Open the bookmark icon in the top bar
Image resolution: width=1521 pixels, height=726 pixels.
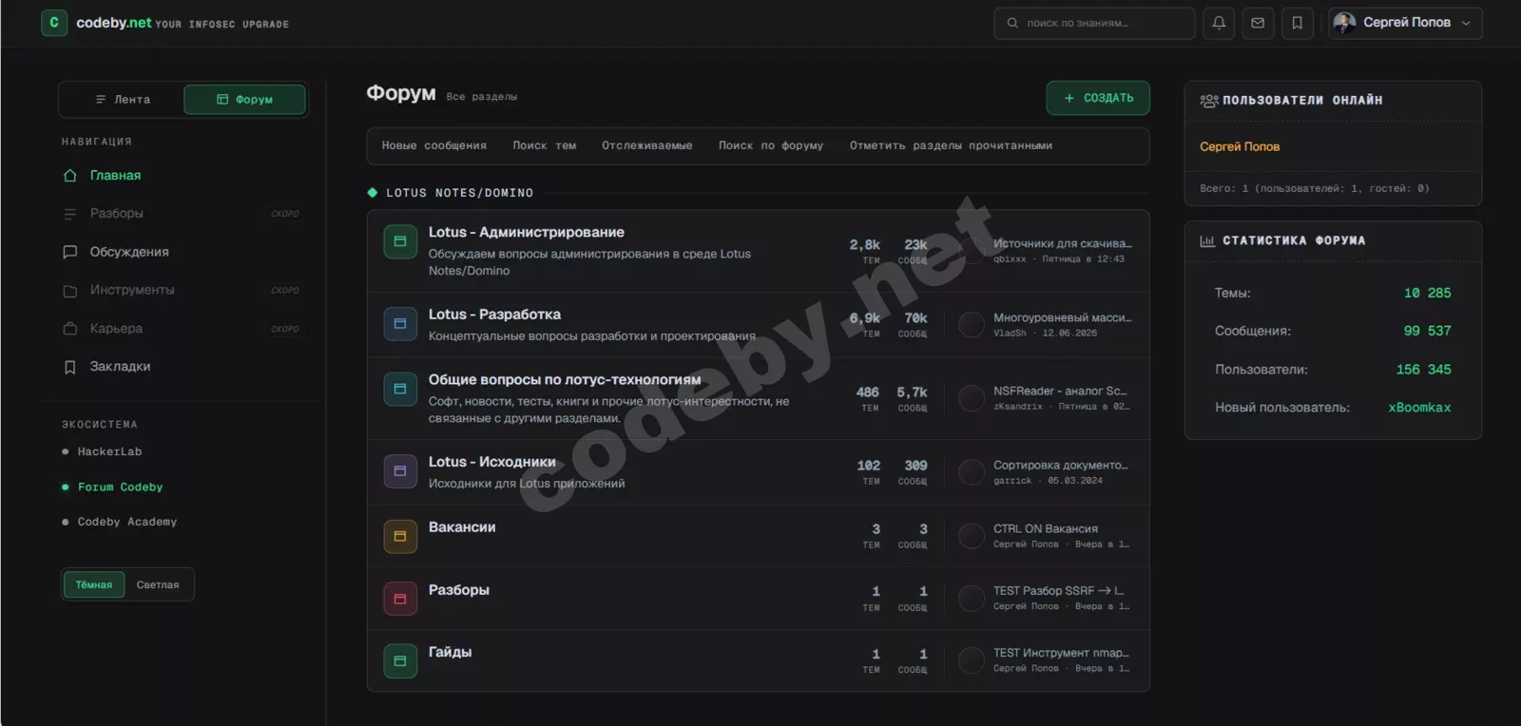1297,23
